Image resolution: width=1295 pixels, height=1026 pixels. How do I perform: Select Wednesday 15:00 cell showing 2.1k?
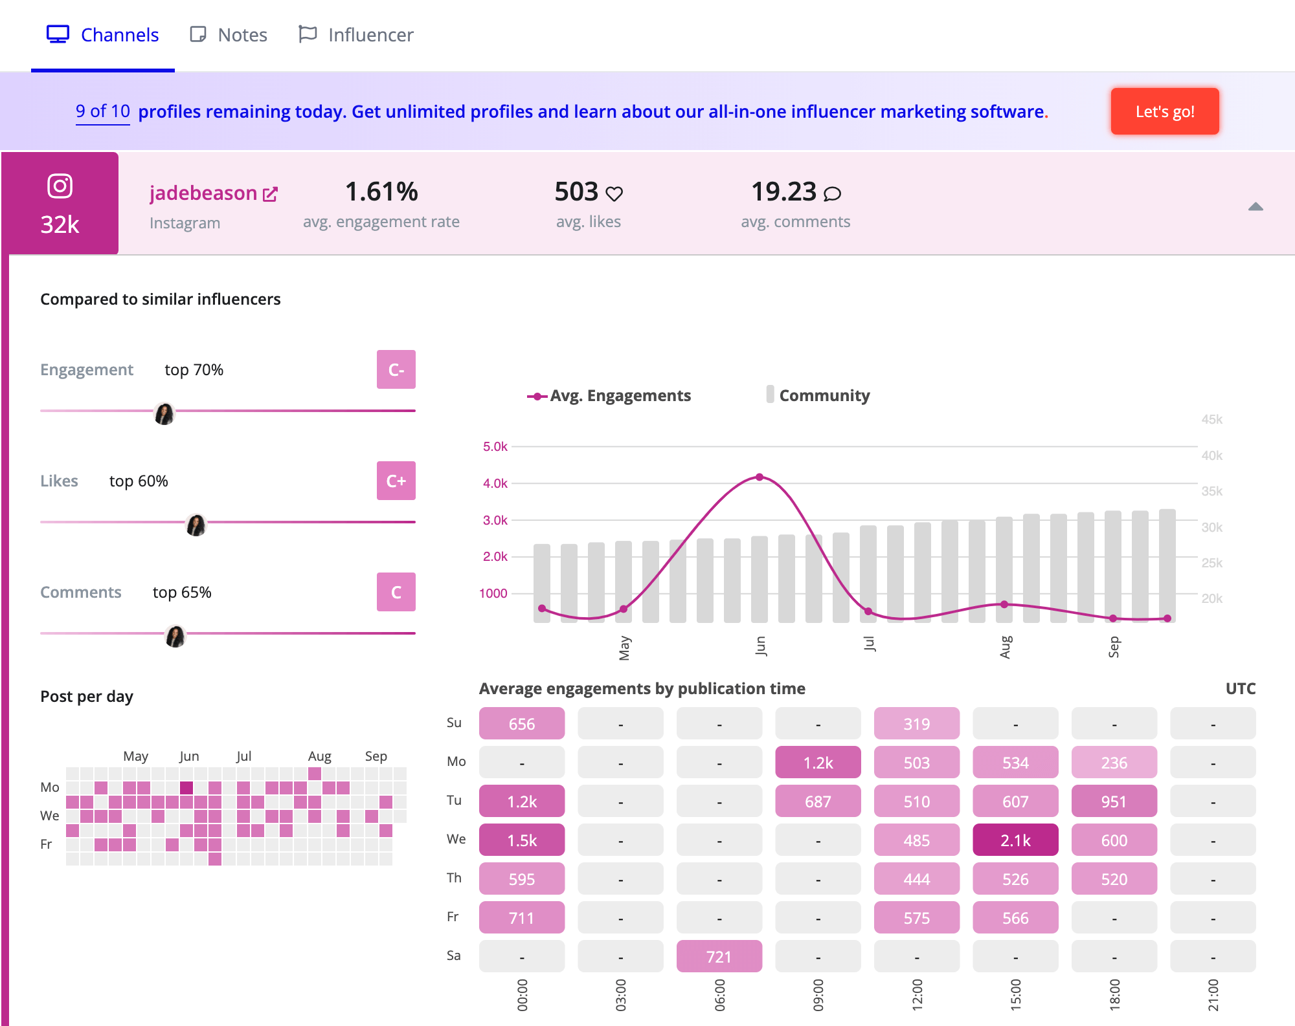[1015, 840]
